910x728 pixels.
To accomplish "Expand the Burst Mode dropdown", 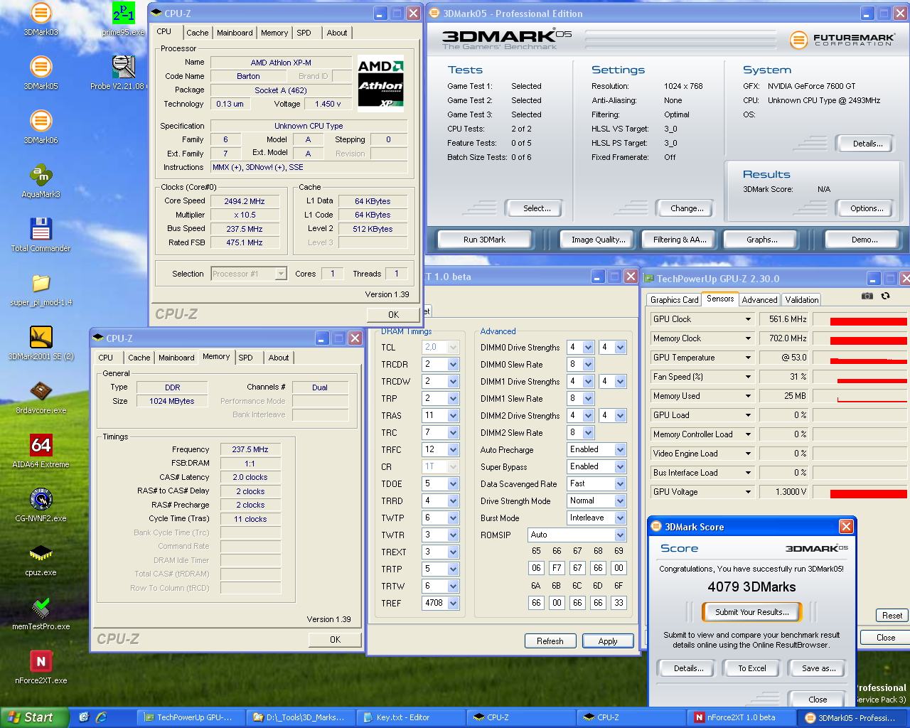I will pos(620,518).
